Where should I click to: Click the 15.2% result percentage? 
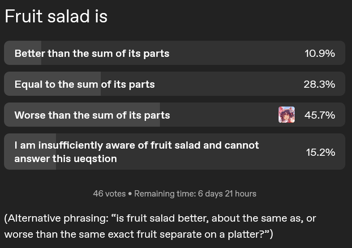(x=321, y=152)
